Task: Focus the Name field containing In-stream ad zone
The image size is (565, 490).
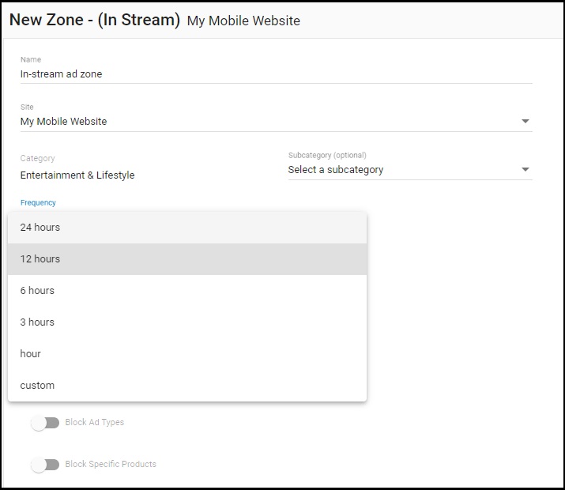Action: [x=276, y=73]
